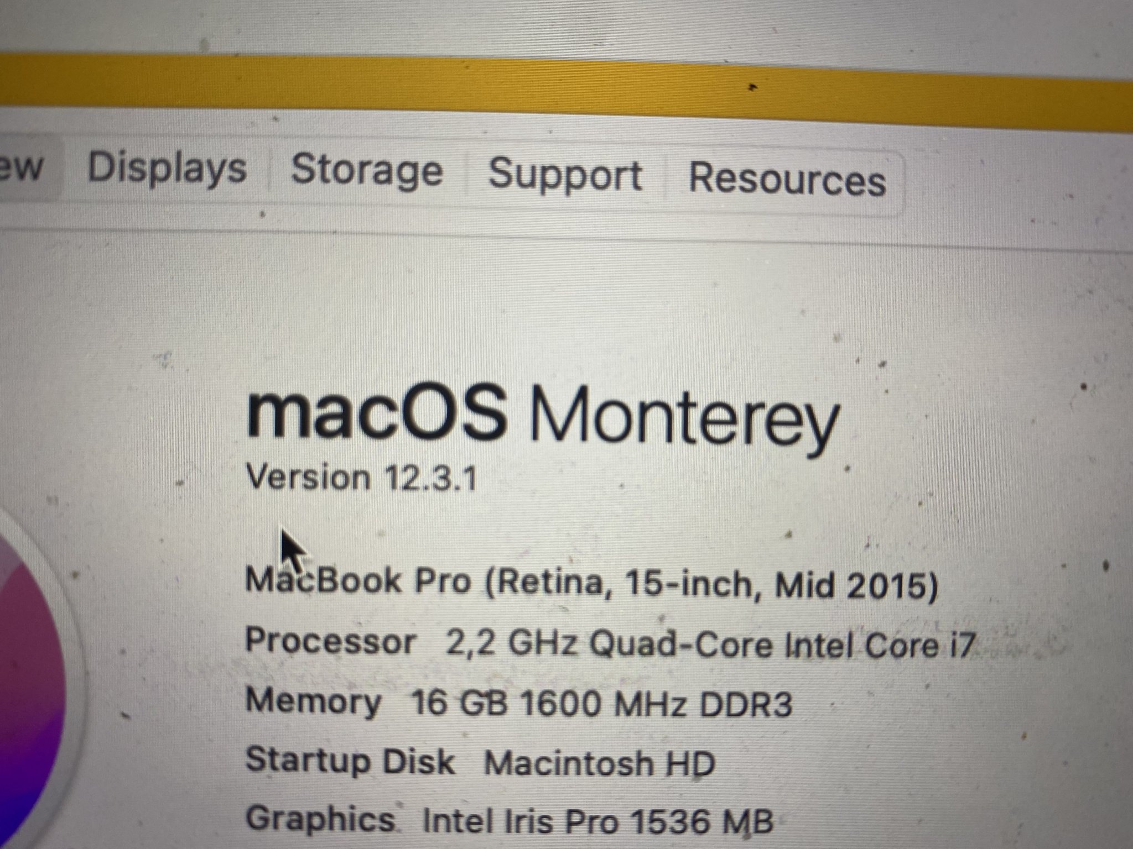This screenshot has height=849, width=1133.
Task: Click the Processor label
Action: coord(330,642)
